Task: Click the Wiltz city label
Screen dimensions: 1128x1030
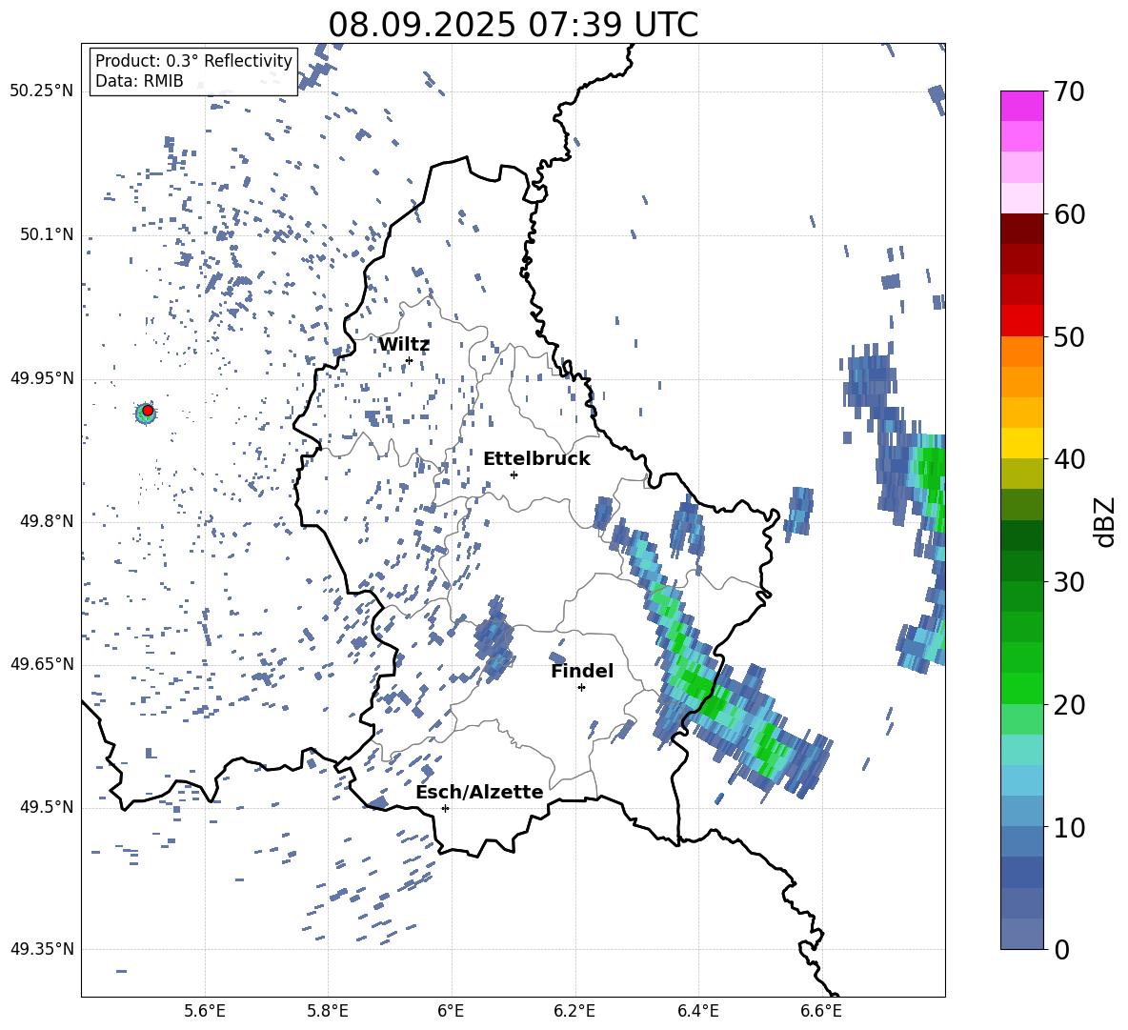Action: pyautogui.click(x=404, y=344)
